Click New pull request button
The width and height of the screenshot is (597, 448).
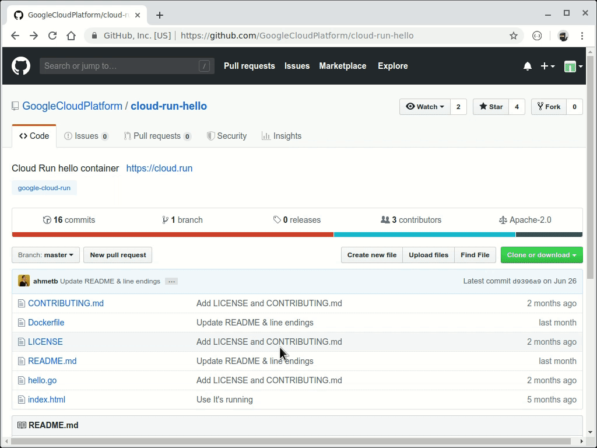coord(118,255)
